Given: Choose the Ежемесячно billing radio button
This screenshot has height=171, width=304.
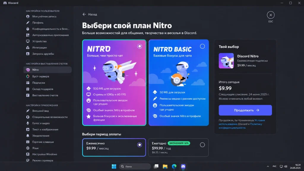Looking at the screenshot, I should click(140, 145).
